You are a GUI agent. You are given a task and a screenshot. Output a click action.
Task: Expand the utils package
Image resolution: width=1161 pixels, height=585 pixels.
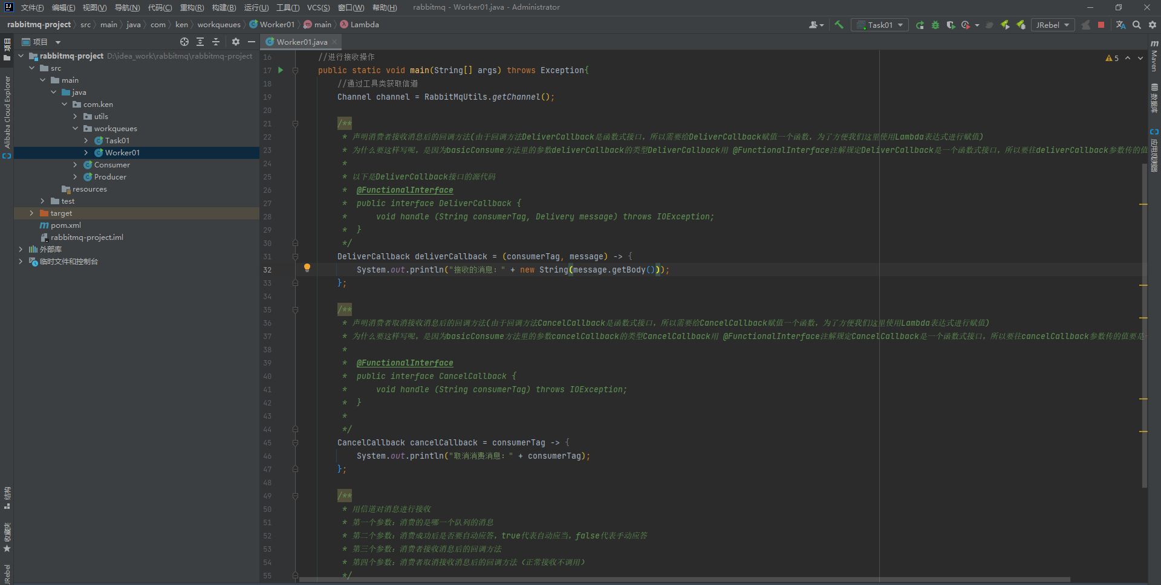[x=75, y=117]
